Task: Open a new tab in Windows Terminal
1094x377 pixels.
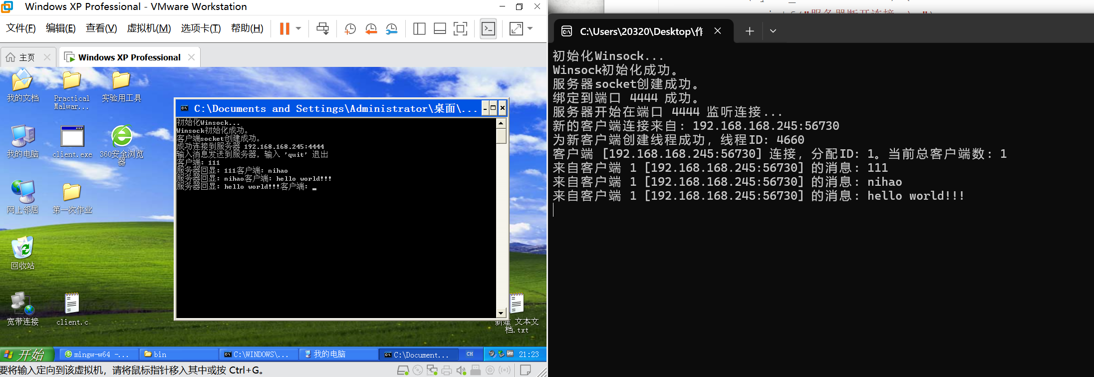Action: (x=750, y=31)
